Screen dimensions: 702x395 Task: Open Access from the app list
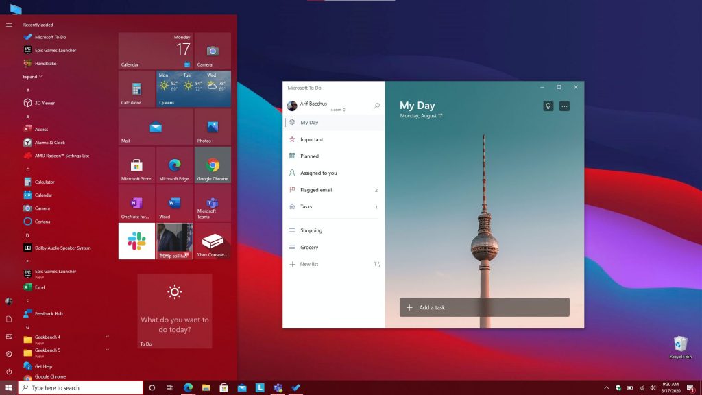[36, 129]
